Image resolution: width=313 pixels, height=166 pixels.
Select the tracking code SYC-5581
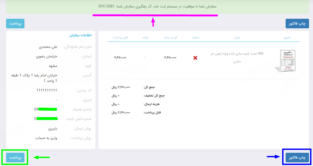(x=105, y=6)
